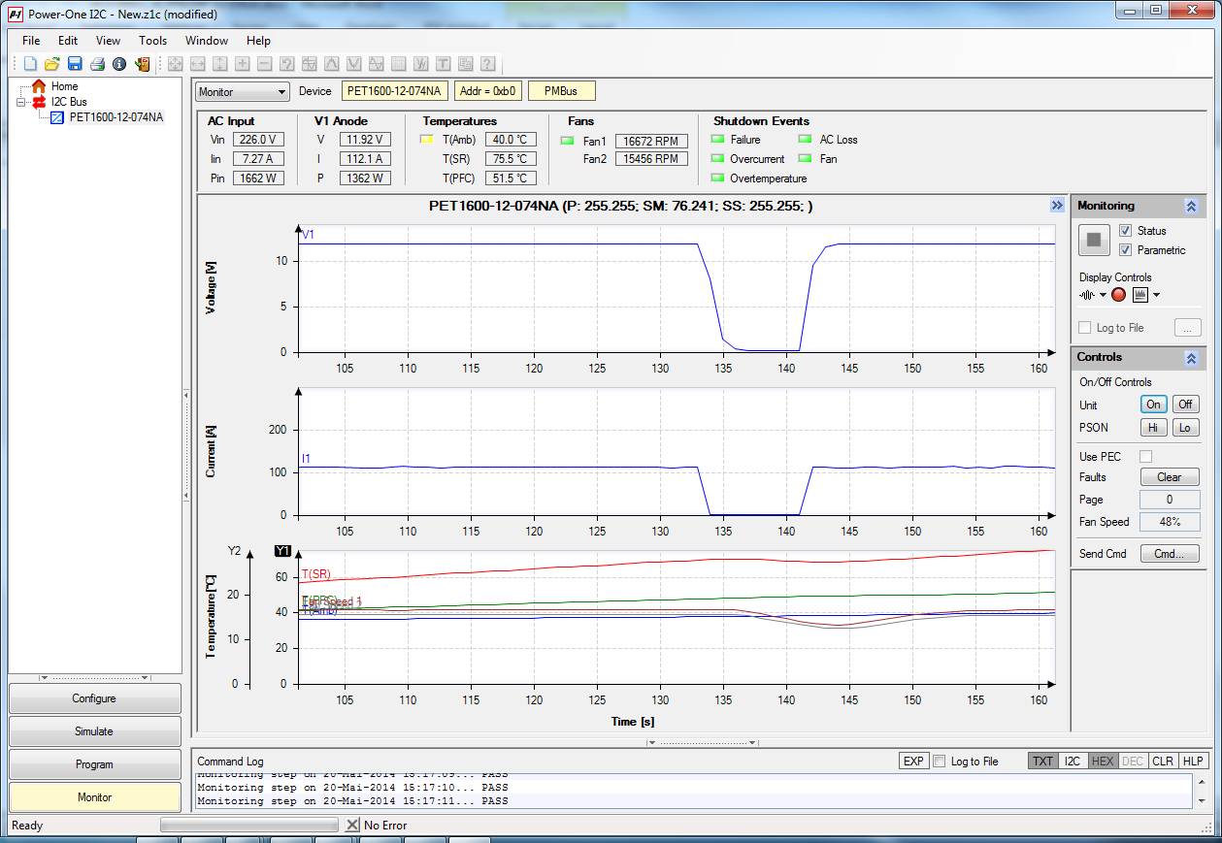Click the Exit door icon in toolbar
The width and height of the screenshot is (1222, 843).
[143, 64]
